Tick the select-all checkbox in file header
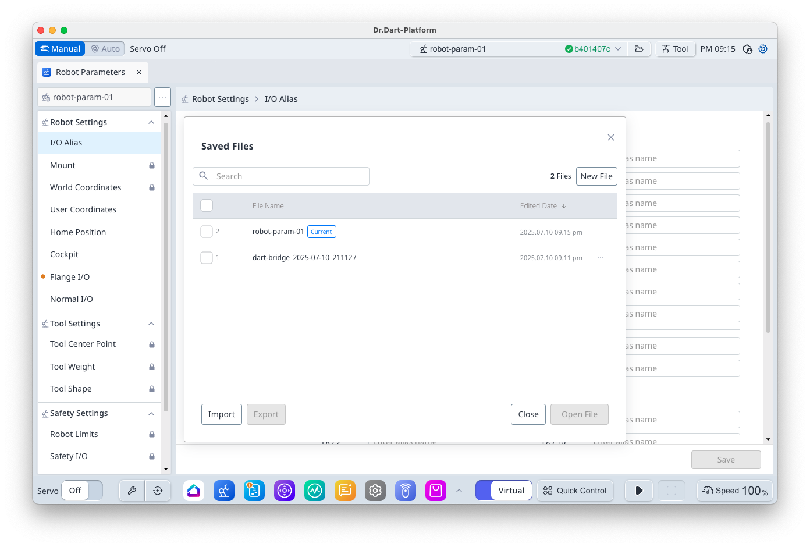This screenshot has height=547, width=810. (x=207, y=205)
